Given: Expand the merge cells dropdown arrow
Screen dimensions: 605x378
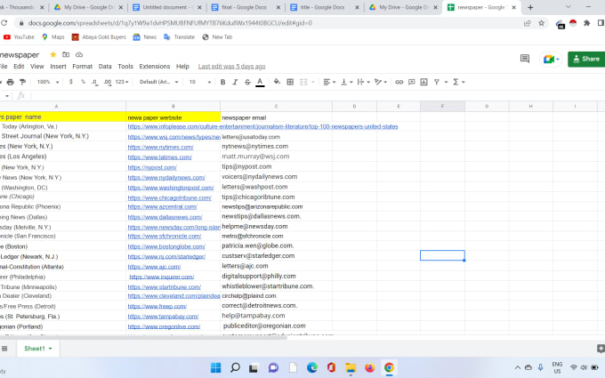Looking at the screenshot, I should 313,82.
